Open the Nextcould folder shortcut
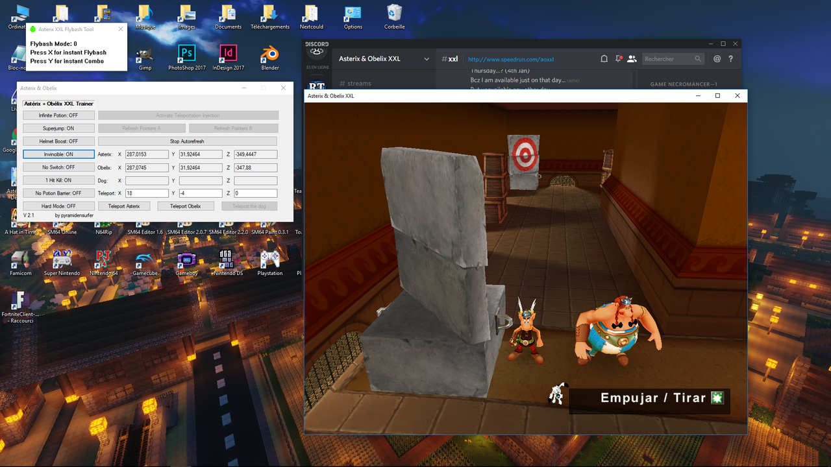Screen dimensions: 831x467 (311, 17)
